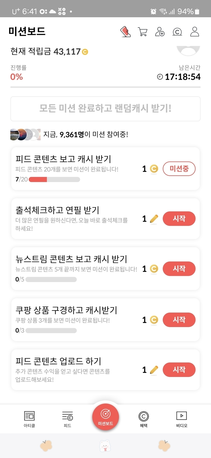The image size is (211, 458).
Task: Go to the 아티클 tab
Action: pyautogui.click(x=29, y=419)
